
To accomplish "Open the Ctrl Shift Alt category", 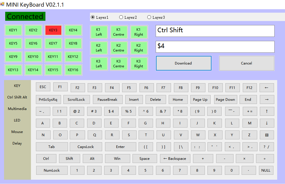I will tap(17, 97).
